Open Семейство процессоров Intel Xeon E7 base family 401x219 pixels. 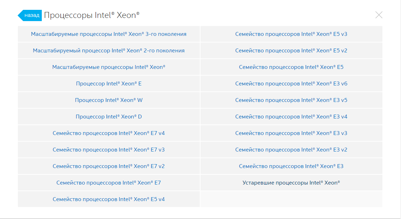109,183
